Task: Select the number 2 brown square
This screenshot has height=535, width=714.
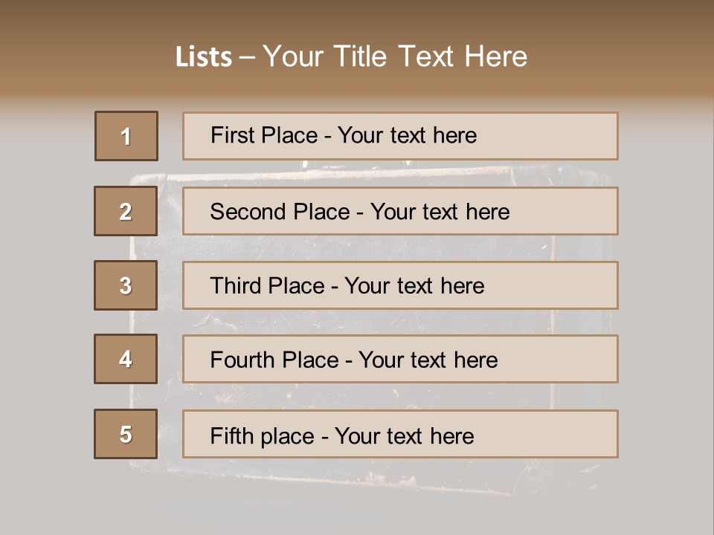Action: click(x=126, y=211)
